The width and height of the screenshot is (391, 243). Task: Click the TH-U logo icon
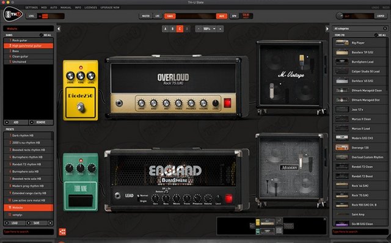tap(13, 14)
